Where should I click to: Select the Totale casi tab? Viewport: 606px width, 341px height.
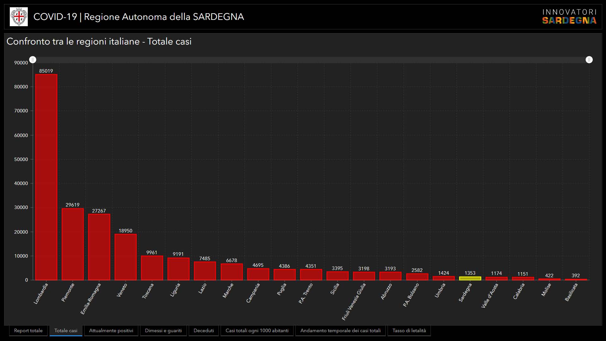coord(66,331)
